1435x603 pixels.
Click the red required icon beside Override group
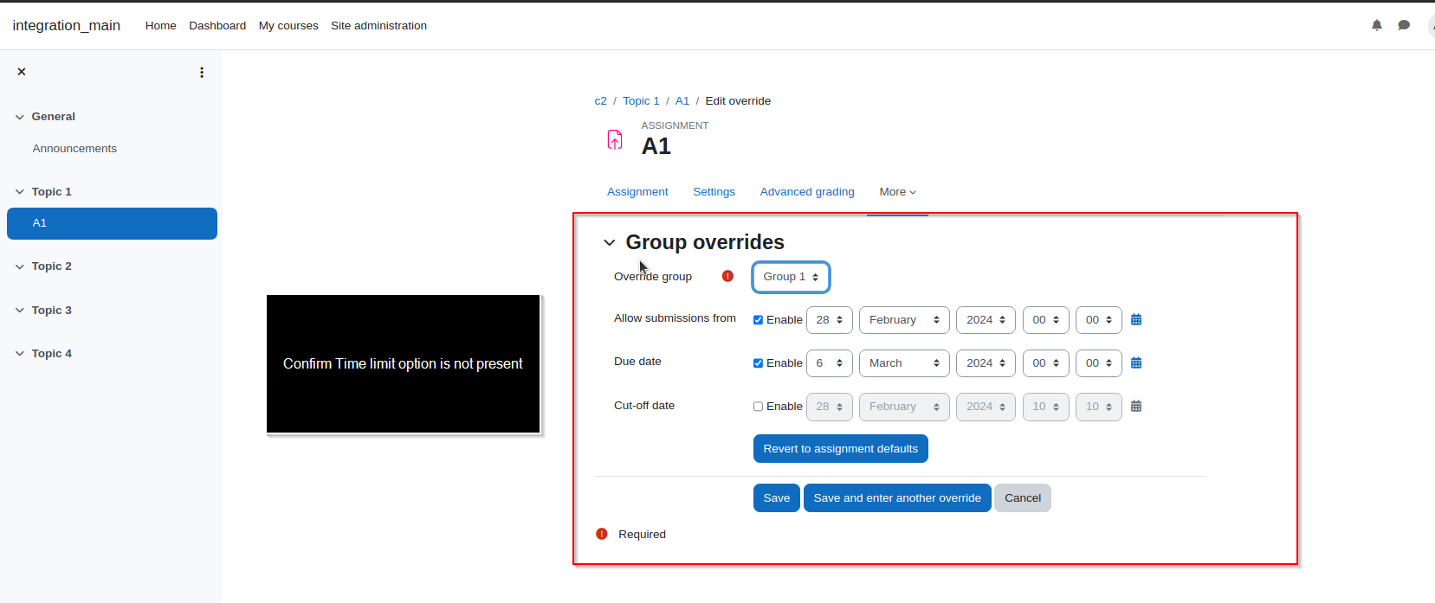pyautogui.click(x=727, y=276)
